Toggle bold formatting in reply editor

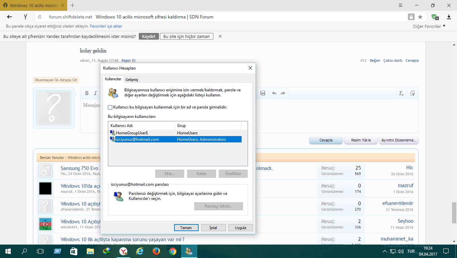pos(87,93)
